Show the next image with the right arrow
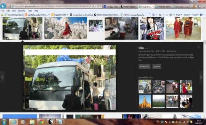Image resolution: width=206 pixels, height=125 pixels. click(201, 77)
